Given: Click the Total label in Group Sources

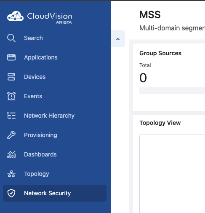Looking at the screenshot, I should click(145, 65).
